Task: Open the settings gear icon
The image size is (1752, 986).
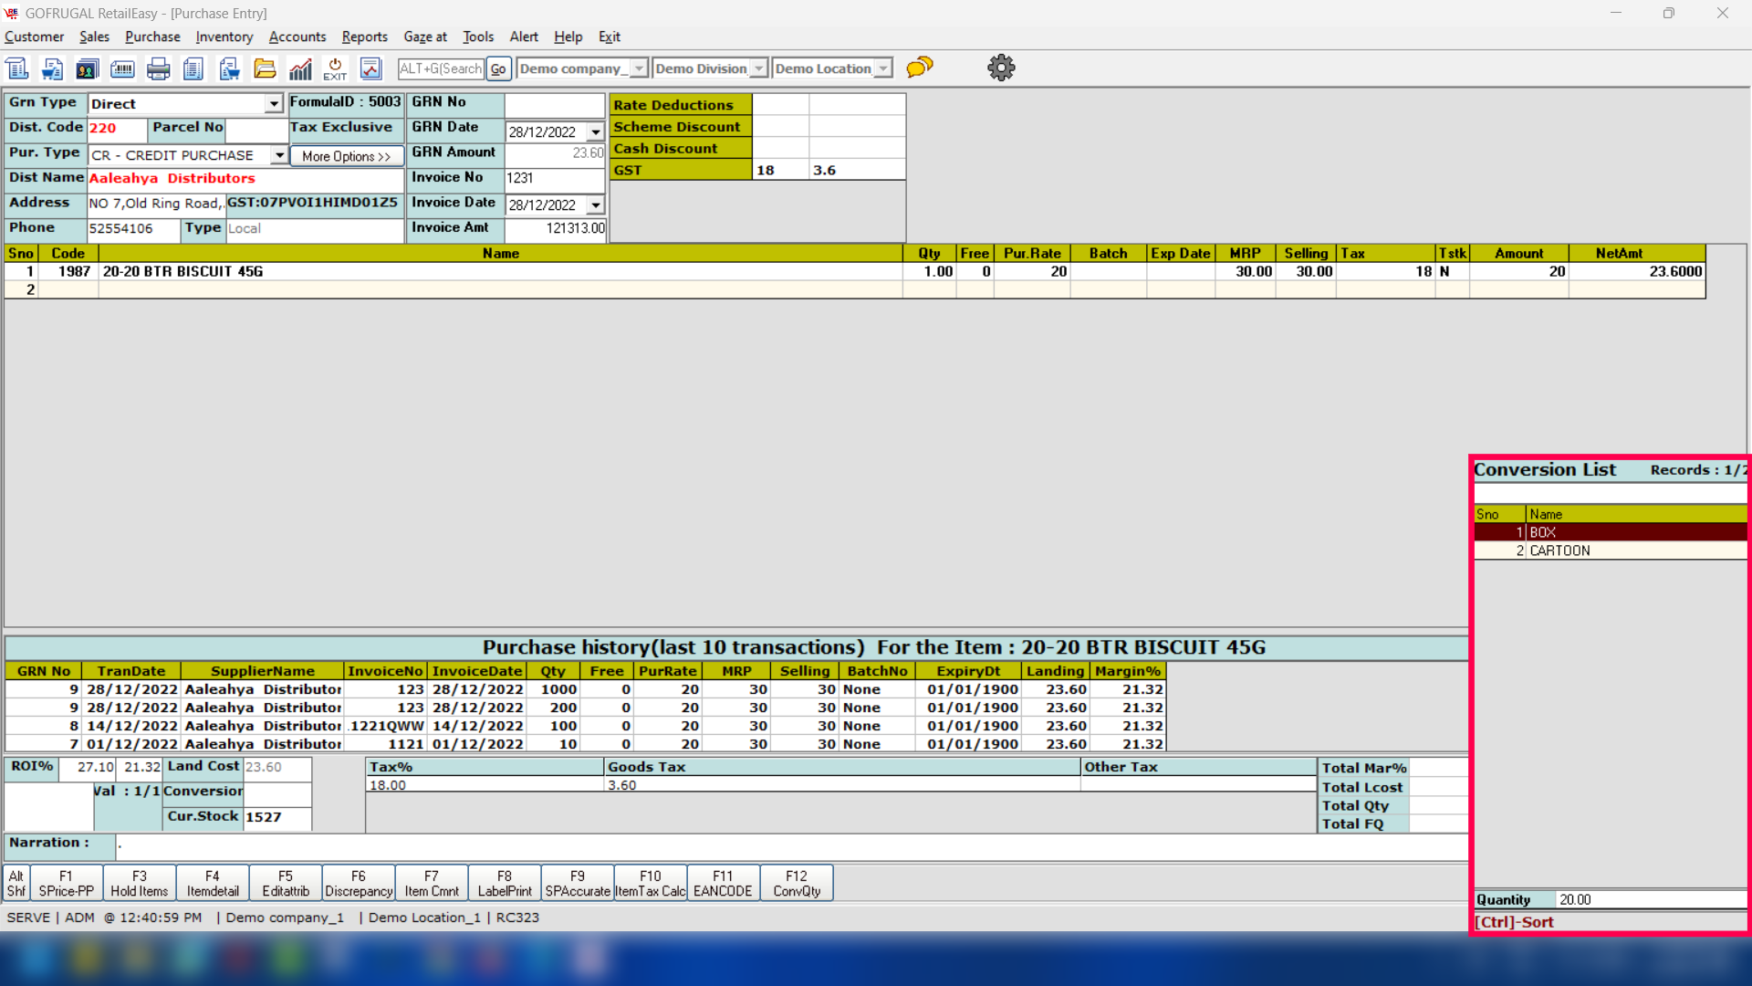Action: pyautogui.click(x=1001, y=68)
